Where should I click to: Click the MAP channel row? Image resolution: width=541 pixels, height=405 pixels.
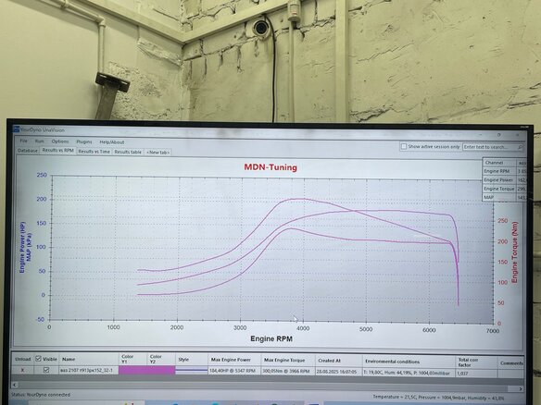pyautogui.click(x=504, y=197)
